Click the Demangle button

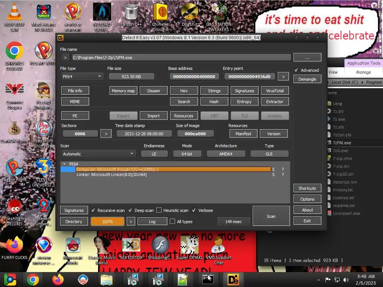307,79
